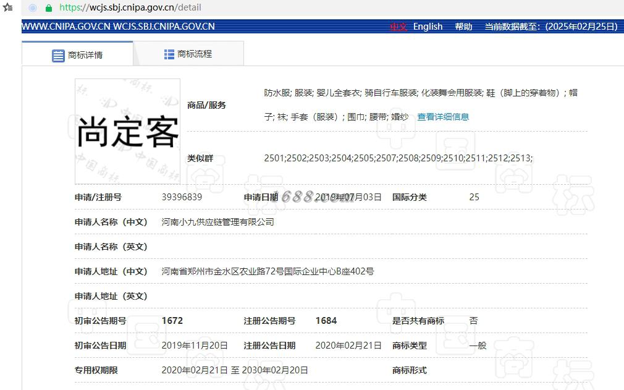Click registration announcement date 2020年02月21日
Image resolution: width=624 pixels, height=390 pixels.
[x=348, y=345]
